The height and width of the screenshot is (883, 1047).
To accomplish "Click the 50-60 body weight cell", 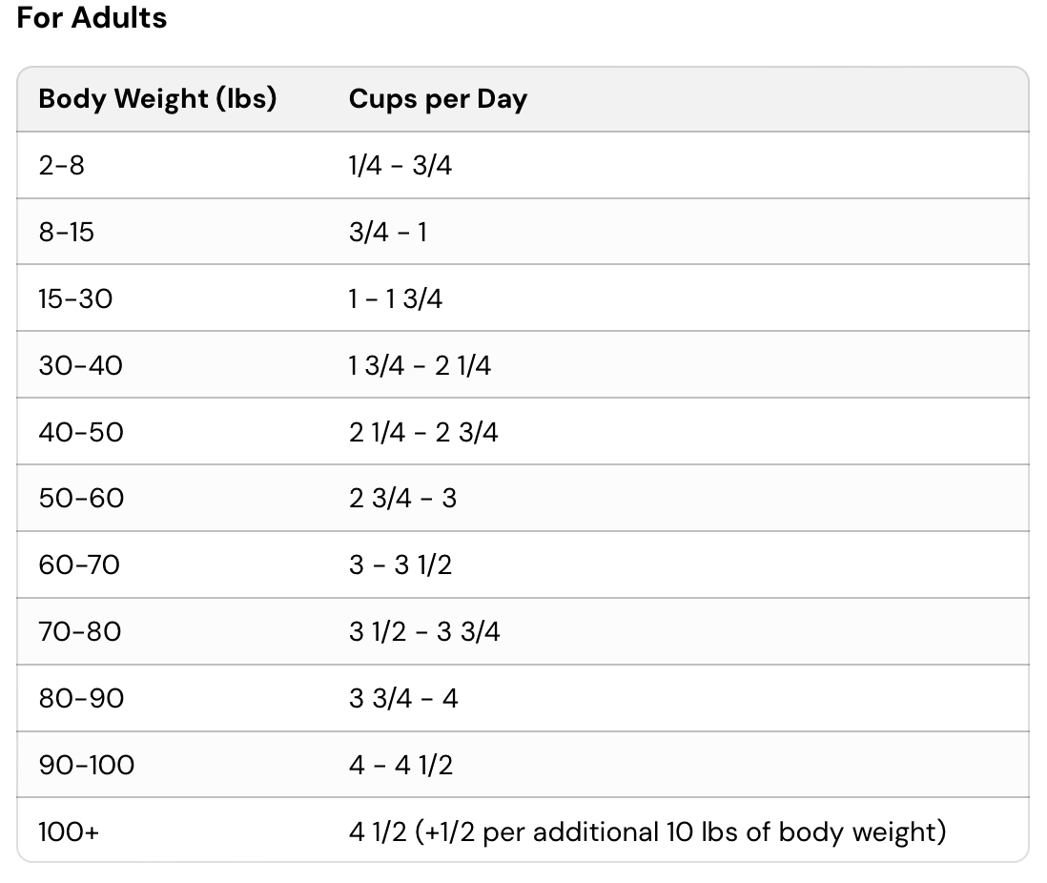I will point(81,499).
